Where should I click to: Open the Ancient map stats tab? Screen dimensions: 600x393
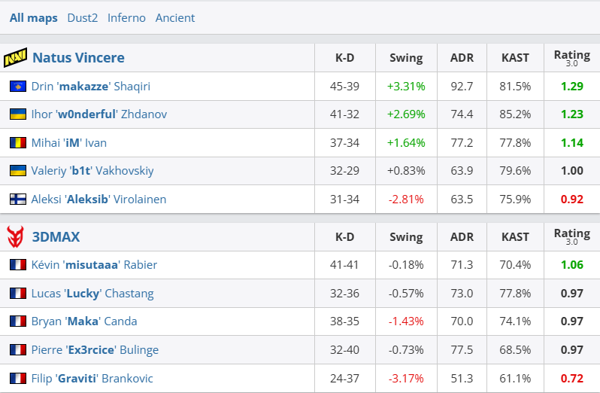click(x=175, y=18)
